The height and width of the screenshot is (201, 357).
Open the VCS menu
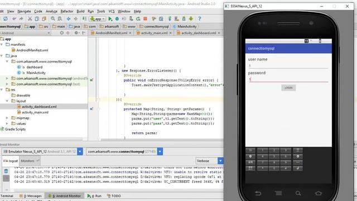[x=112, y=11]
